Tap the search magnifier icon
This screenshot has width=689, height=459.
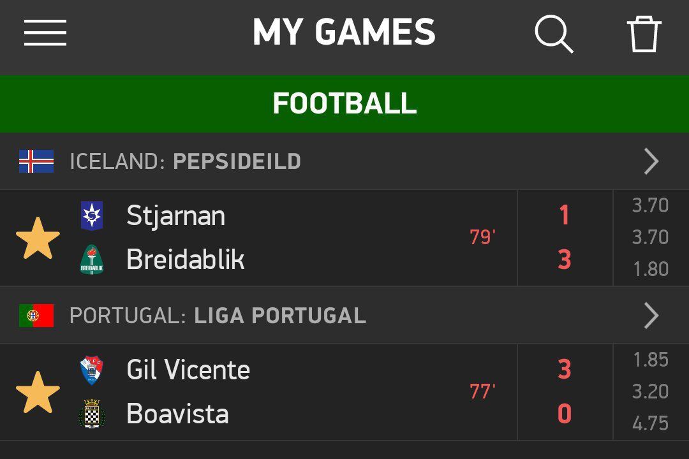click(553, 33)
